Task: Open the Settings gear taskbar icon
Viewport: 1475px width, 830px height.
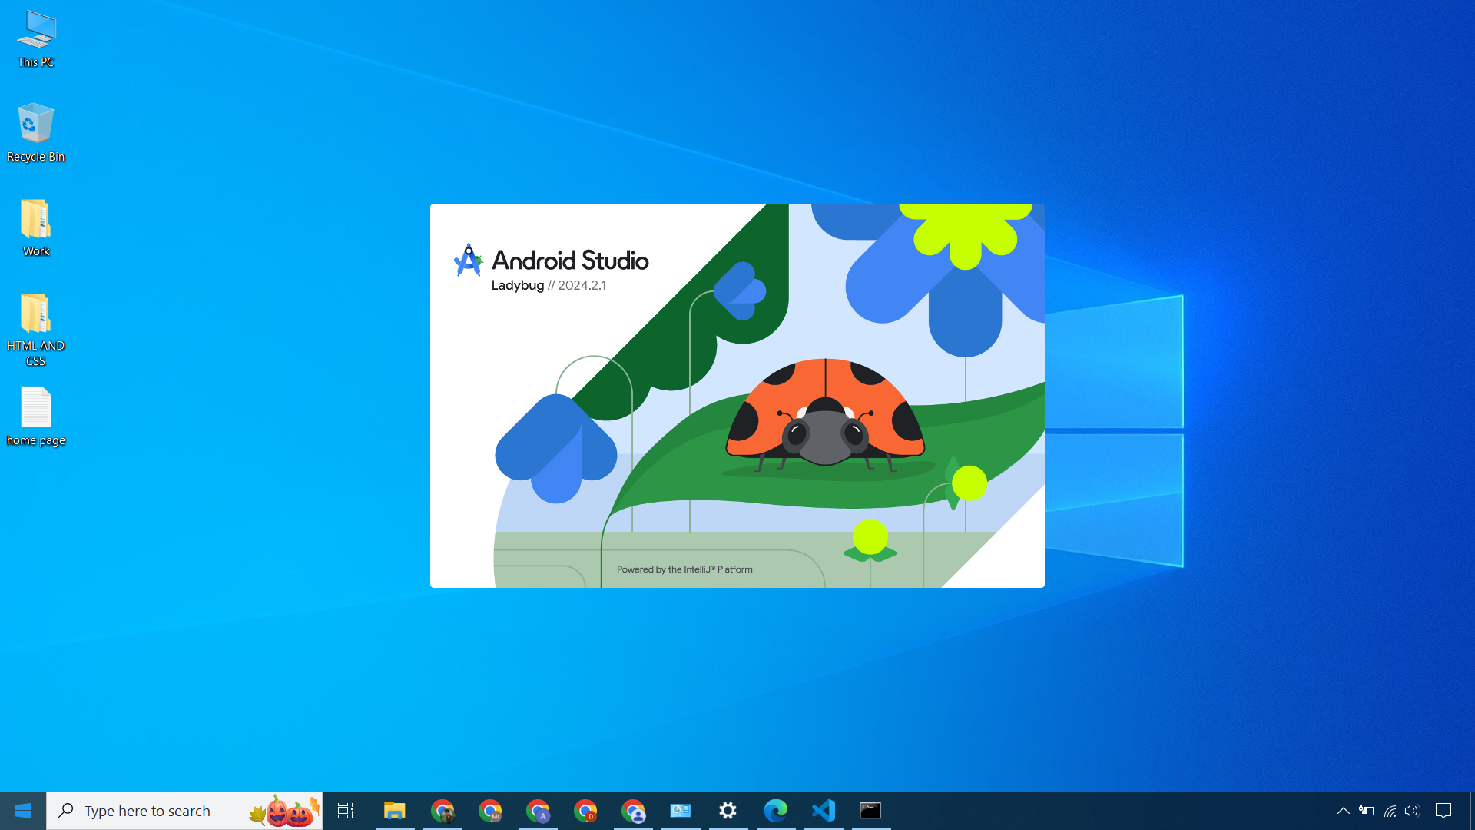Action: pos(728,810)
